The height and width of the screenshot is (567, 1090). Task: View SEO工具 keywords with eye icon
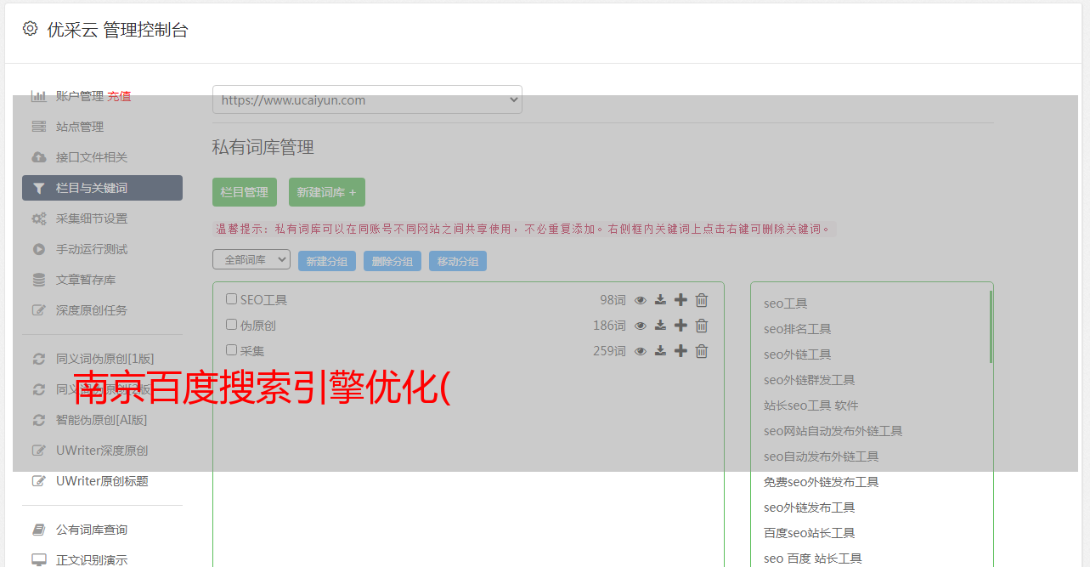coord(641,300)
